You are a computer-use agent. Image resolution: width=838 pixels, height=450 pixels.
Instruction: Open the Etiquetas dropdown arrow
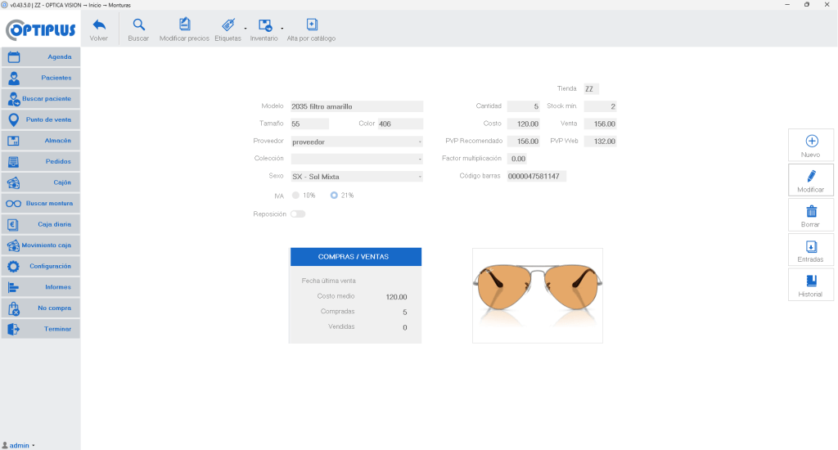[246, 29]
